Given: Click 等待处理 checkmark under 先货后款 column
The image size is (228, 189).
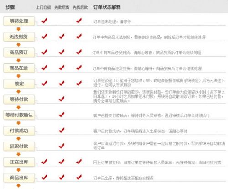Looking at the screenshot, I should 79,21.
